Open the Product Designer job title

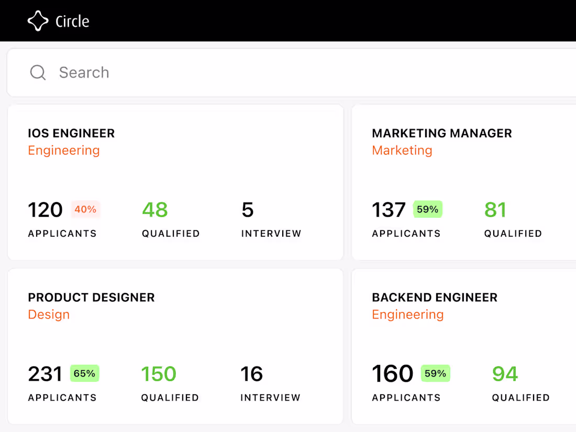pyautogui.click(x=91, y=297)
